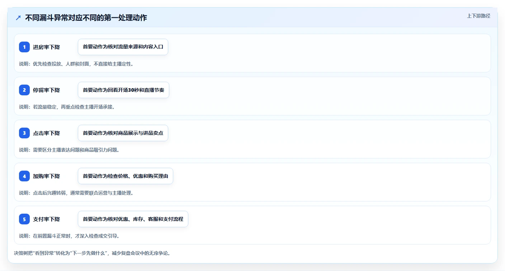Screen dimensions: 505x271
Task: Click the 首要动作为核对优惠、库存、客服和支付流程 box
Action: 133,219
